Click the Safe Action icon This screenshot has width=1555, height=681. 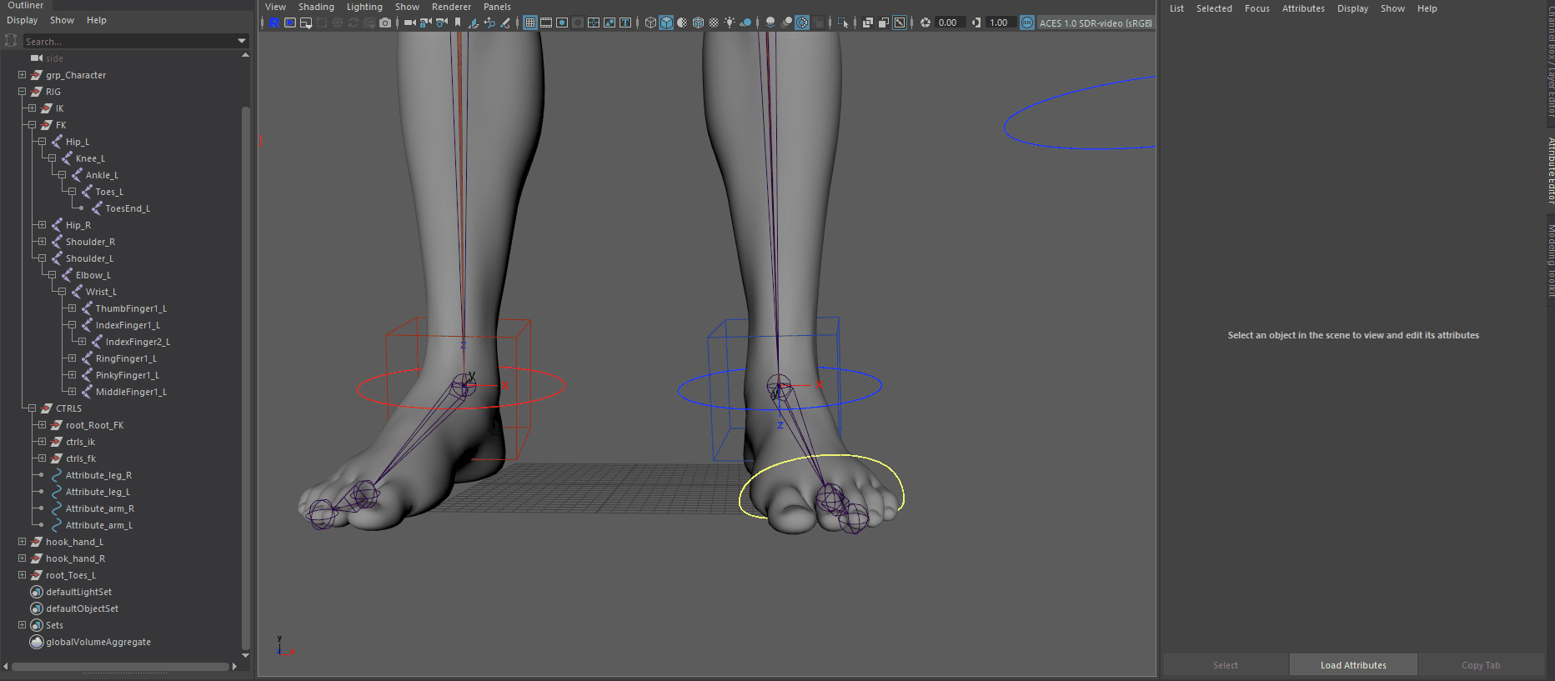click(609, 23)
